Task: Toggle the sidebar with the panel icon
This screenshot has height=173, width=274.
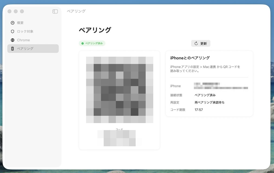Action: pos(55,12)
